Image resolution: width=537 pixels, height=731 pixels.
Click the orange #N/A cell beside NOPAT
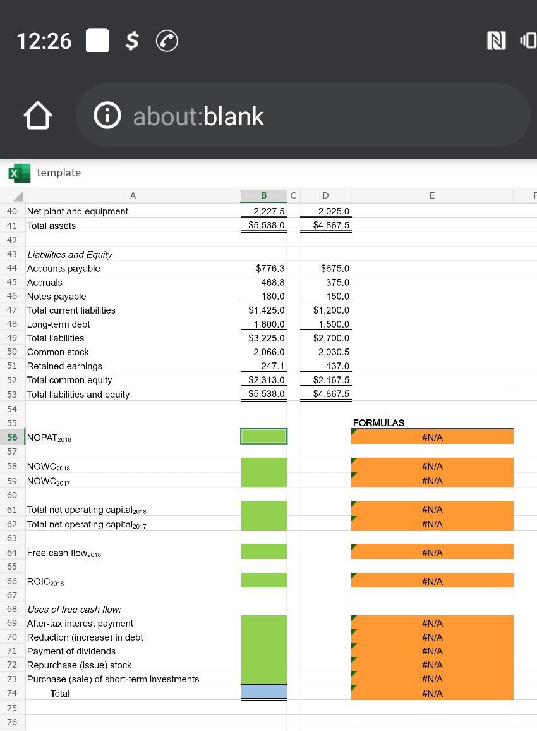point(432,436)
